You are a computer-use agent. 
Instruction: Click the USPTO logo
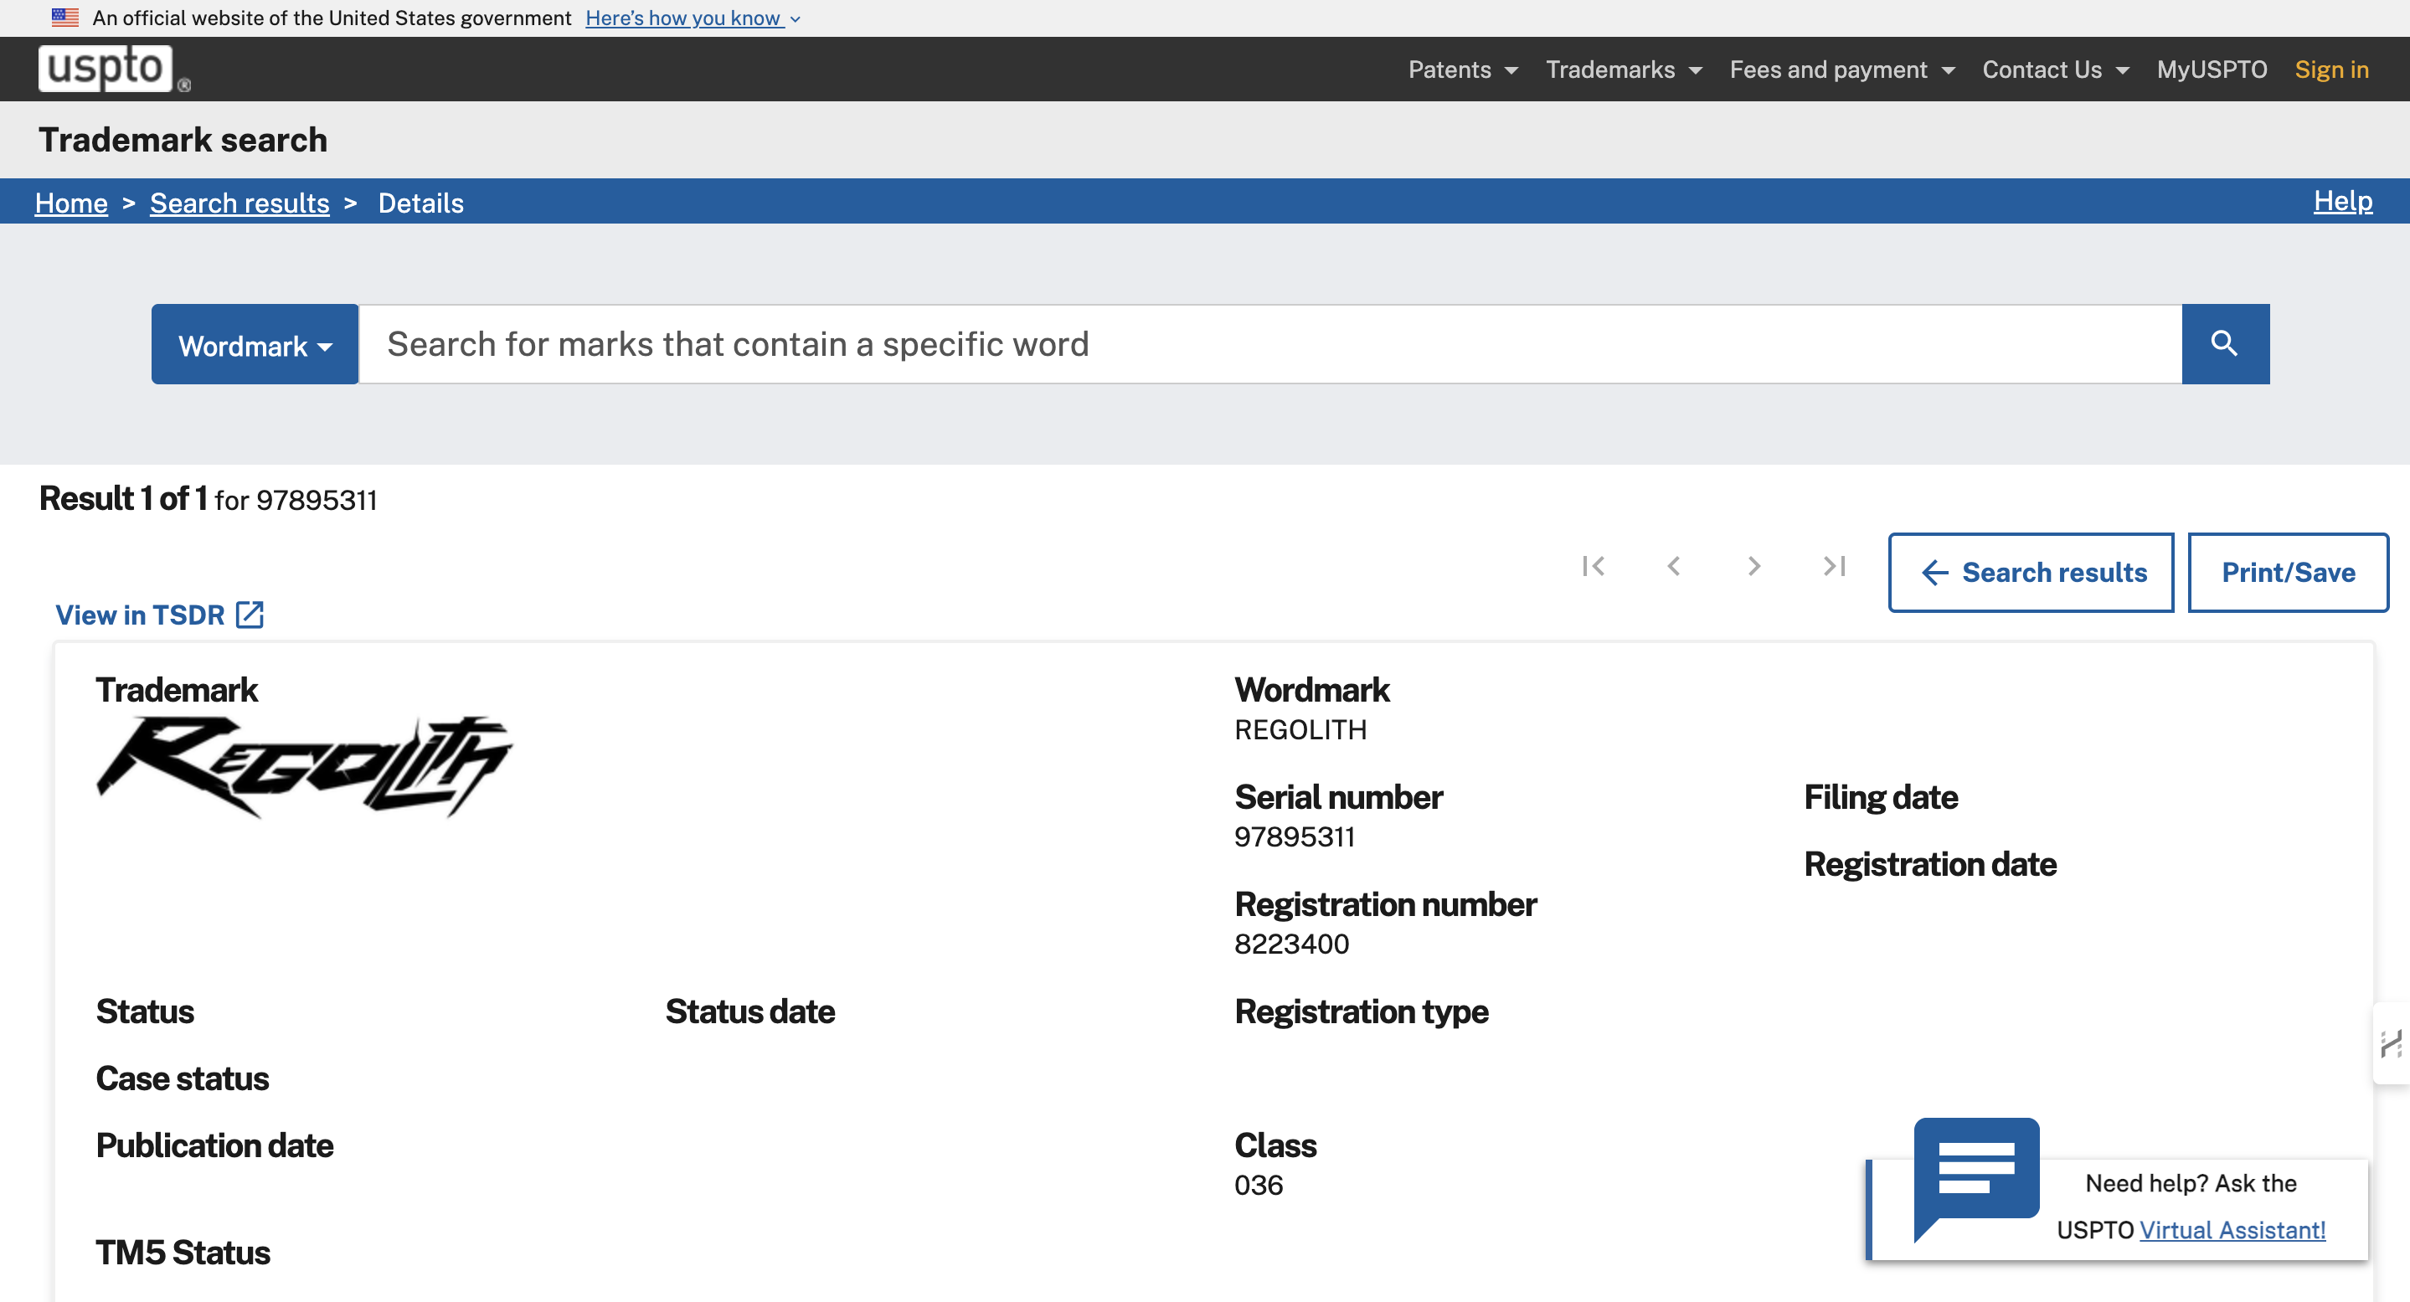[107, 69]
